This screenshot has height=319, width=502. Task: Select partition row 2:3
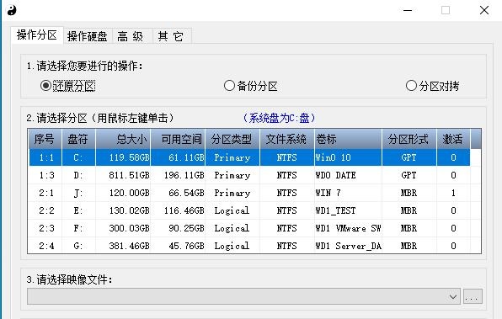[249, 228]
